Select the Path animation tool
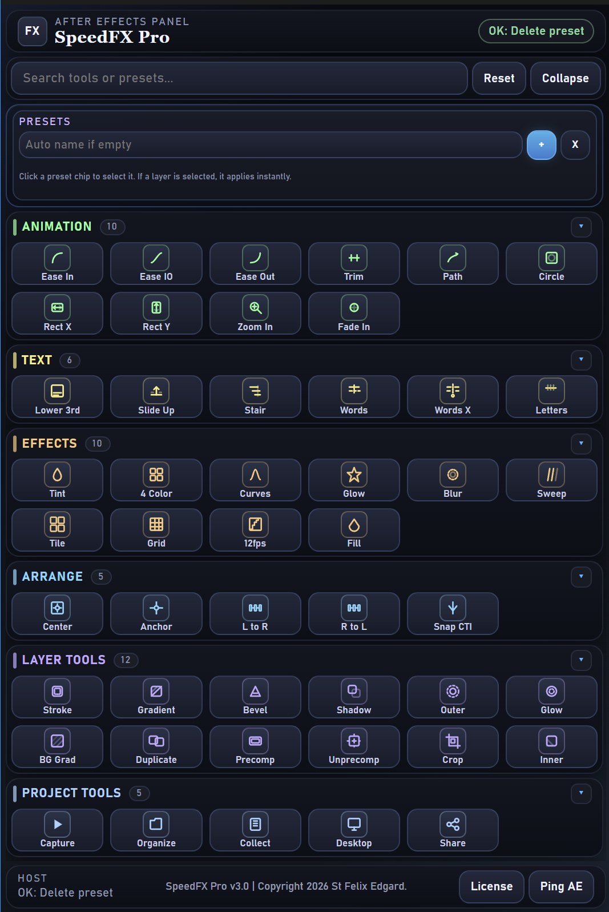Screen dimensions: 609x912 click(453, 263)
